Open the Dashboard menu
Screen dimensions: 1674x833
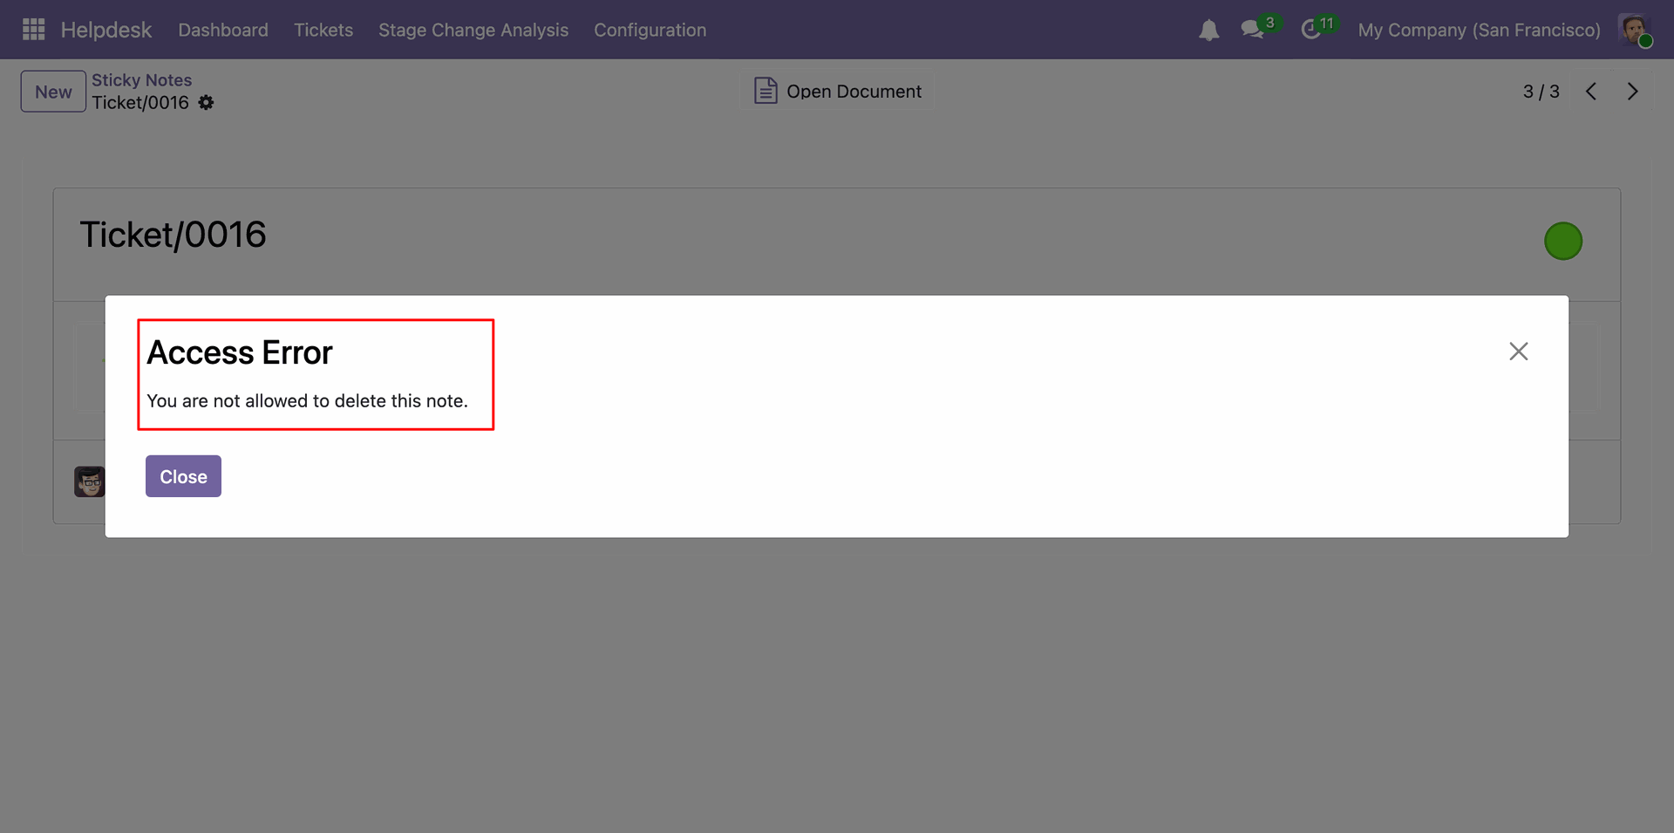(223, 30)
